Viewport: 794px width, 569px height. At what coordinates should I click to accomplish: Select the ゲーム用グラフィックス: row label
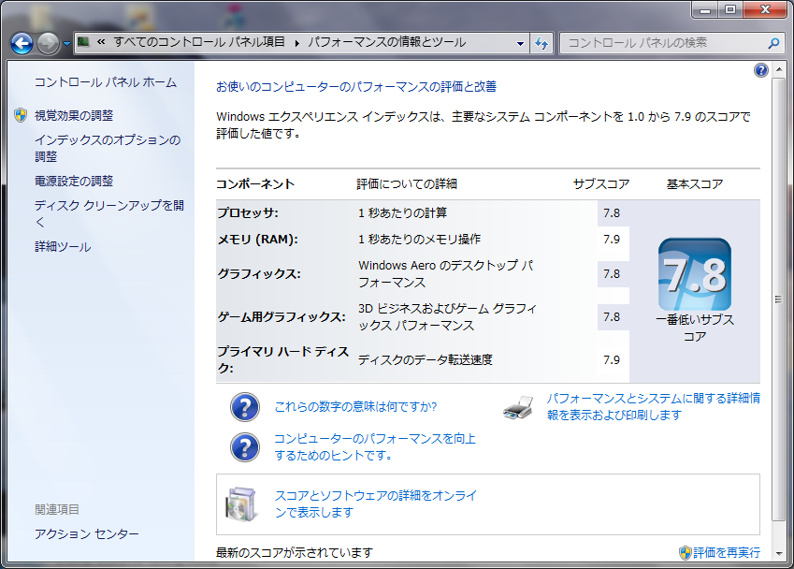click(282, 317)
